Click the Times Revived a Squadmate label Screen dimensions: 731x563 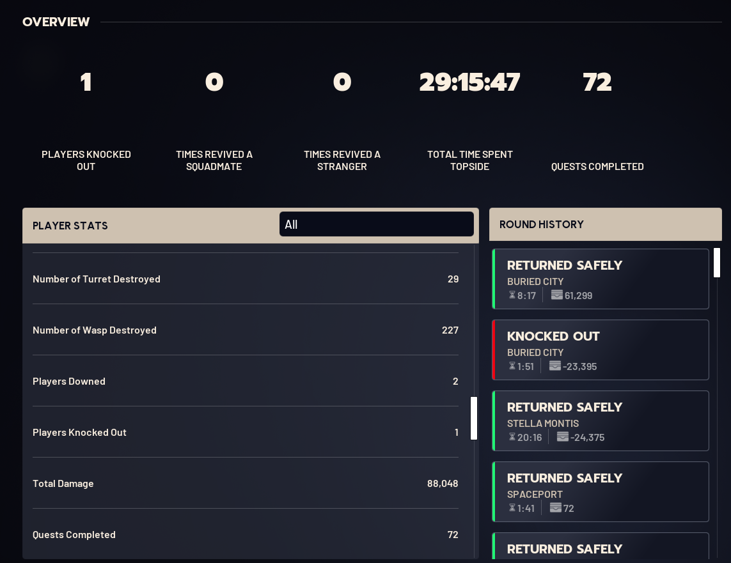(214, 160)
